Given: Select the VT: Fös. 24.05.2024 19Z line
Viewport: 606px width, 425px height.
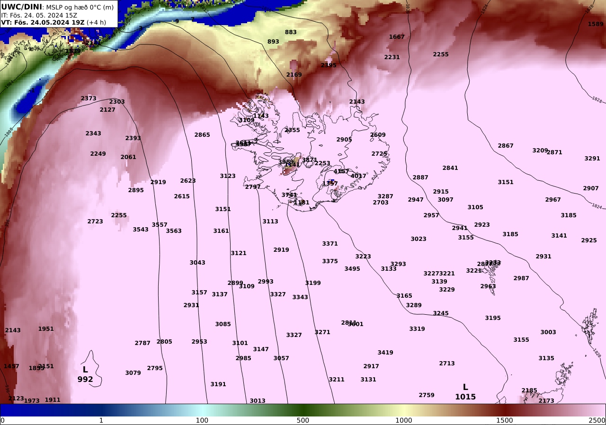Looking at the screenshot, I should pyautogui.click(x=53, y=22).
